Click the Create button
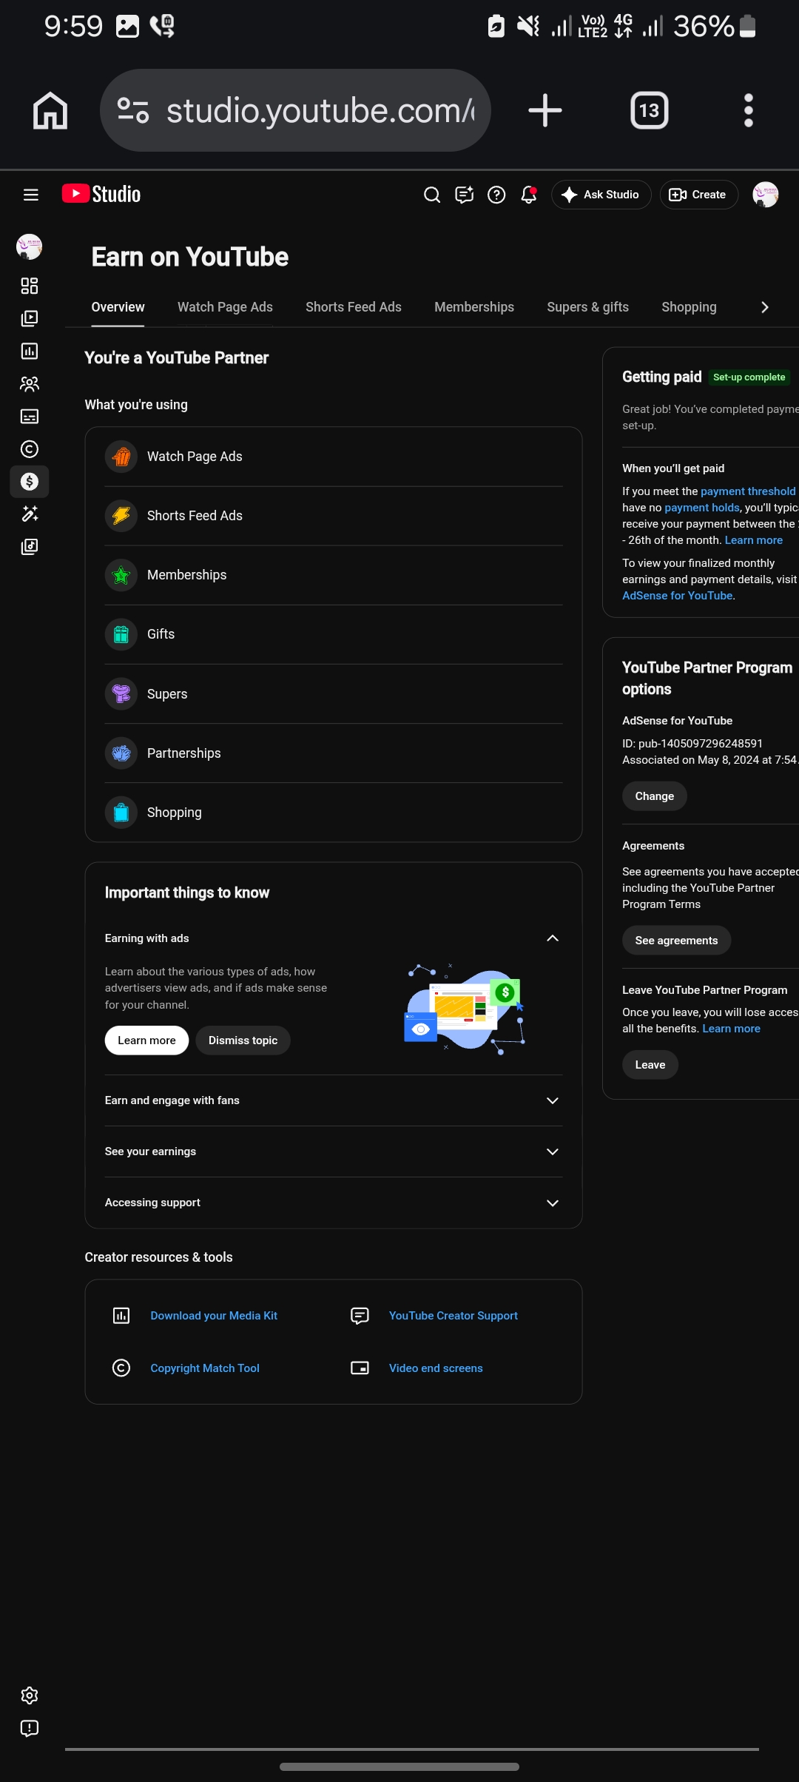The image size is (799, 1782). [698, 195]
